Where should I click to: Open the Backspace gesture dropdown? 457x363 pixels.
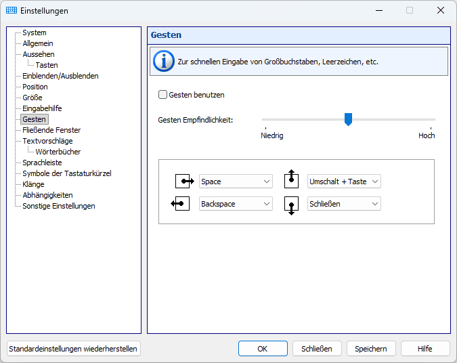(x=236, y=204)
